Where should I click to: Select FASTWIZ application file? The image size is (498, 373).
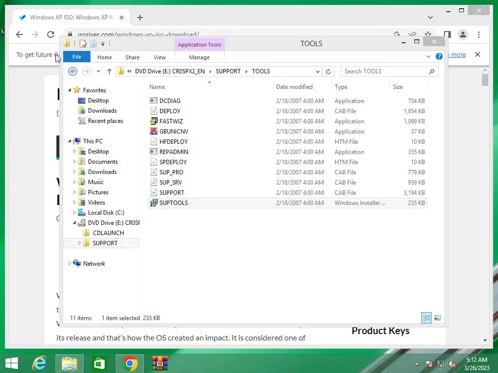287,121
